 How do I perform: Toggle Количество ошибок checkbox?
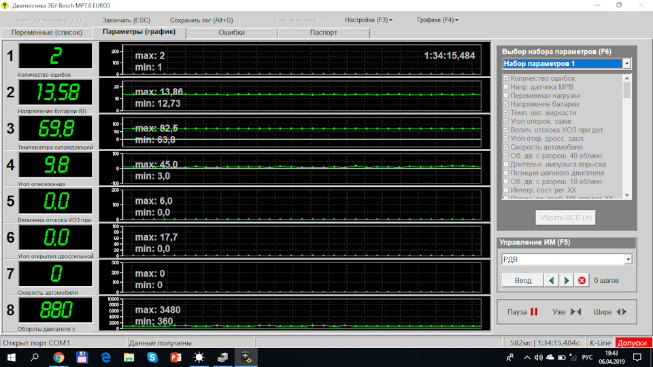coord(506,78)
